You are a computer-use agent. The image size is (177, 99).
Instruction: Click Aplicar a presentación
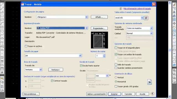97,94
